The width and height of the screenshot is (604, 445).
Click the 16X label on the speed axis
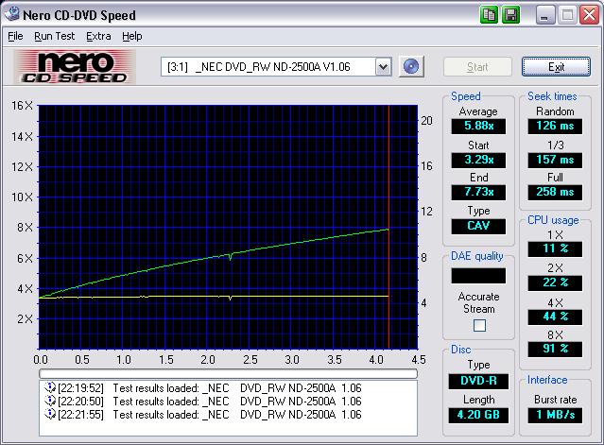pyautogui.click(x=23, y=106)
